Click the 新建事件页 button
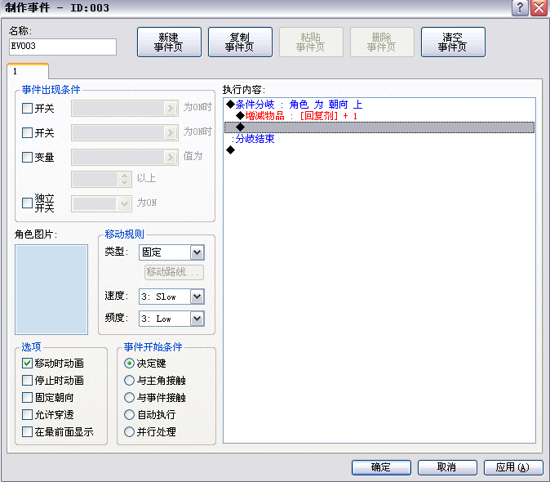The height and width of the screenshot is (482, 550). click(x=169, y=42)
